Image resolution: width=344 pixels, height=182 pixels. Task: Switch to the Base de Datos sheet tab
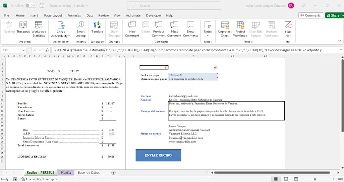coord(89,172)
